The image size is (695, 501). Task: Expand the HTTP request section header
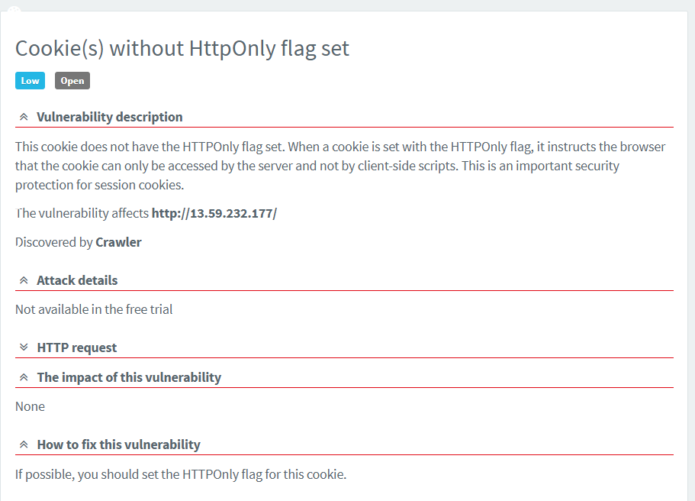tap(76, 347)
